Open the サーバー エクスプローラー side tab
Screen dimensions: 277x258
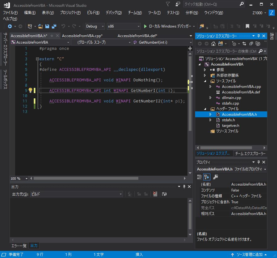5,49
